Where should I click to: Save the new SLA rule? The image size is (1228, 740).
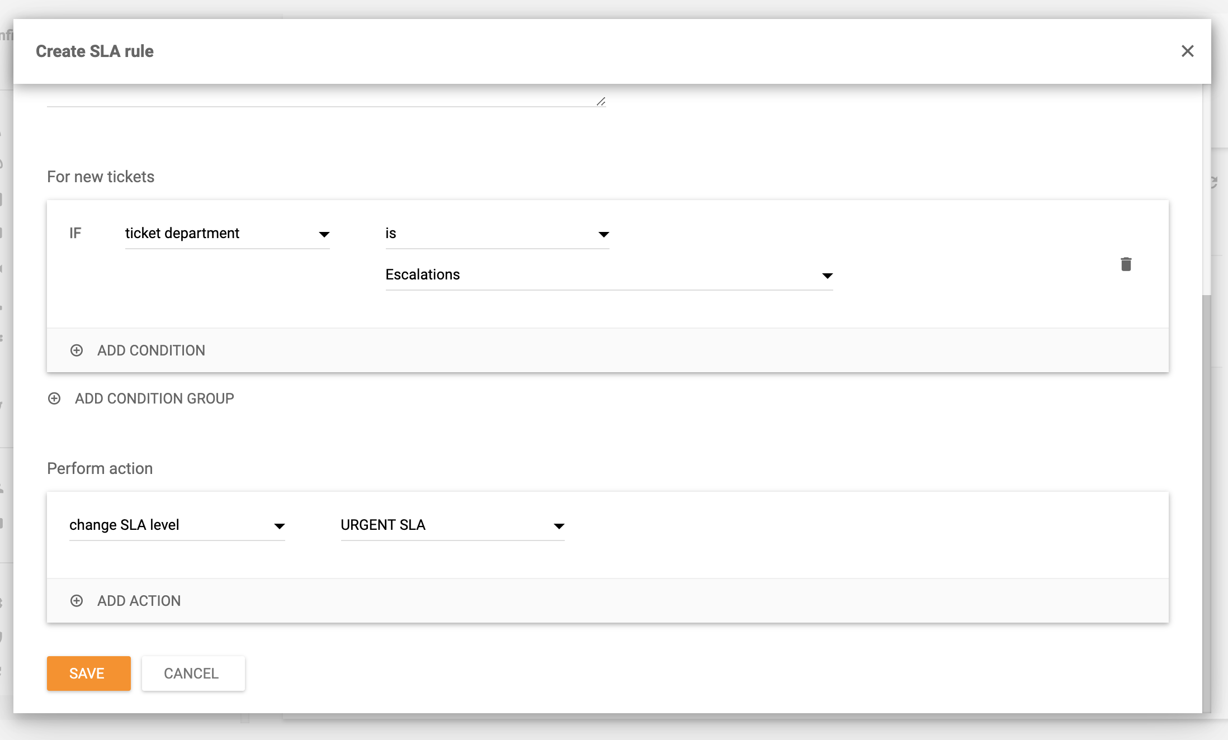88,673
